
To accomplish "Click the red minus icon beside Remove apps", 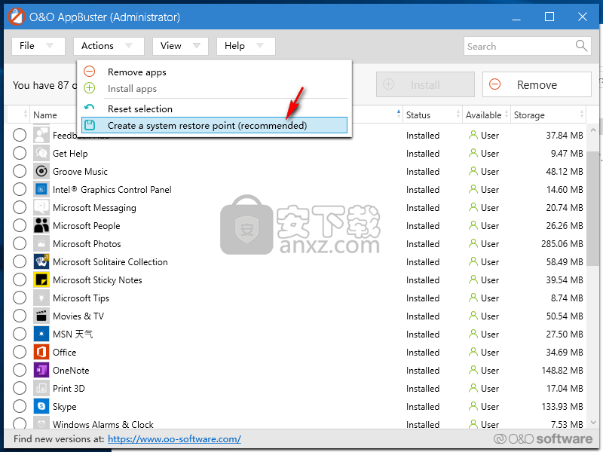I will pos(89,72).
